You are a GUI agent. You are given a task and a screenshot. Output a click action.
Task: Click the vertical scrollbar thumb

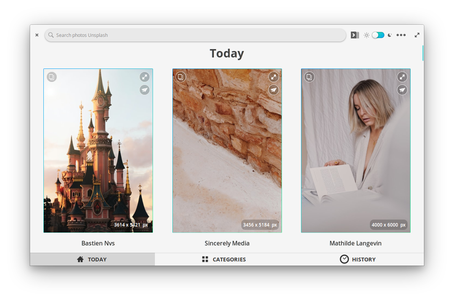[423, 53]
